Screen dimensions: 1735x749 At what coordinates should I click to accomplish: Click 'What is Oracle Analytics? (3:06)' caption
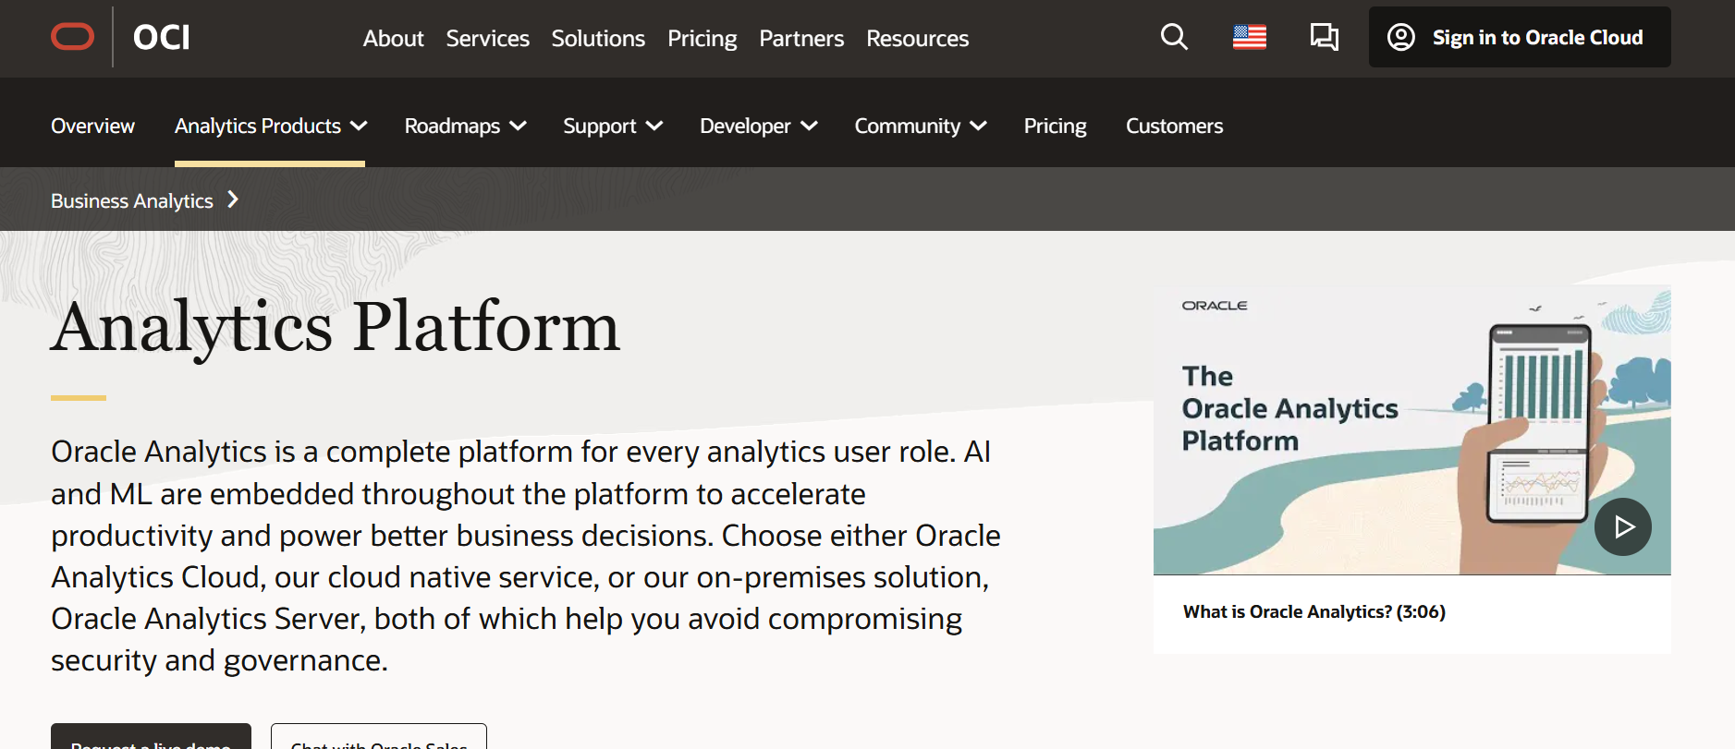pos(1313,611)
